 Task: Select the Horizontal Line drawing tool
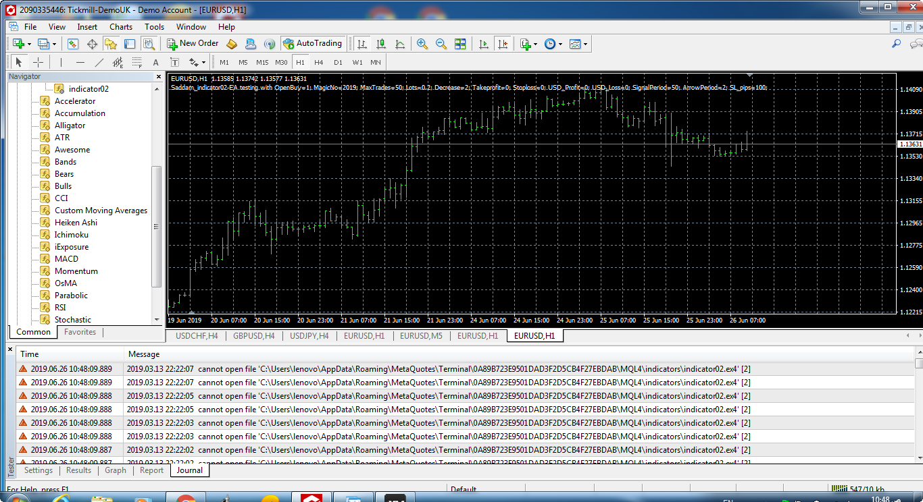coord(80,62)
